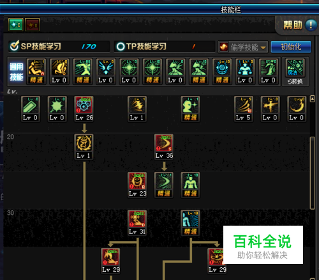Select the TP技能学习 radio option
319x280 pixels.
[x=121, y=47]
